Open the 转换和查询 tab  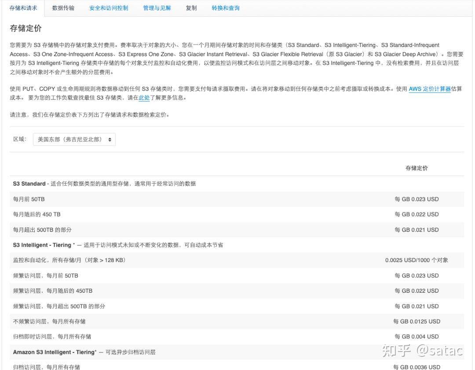pos(225,7)
